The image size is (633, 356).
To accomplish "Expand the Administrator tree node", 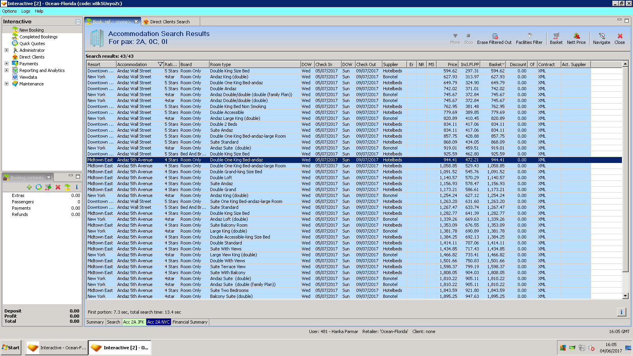I will (x=6, y=50).
